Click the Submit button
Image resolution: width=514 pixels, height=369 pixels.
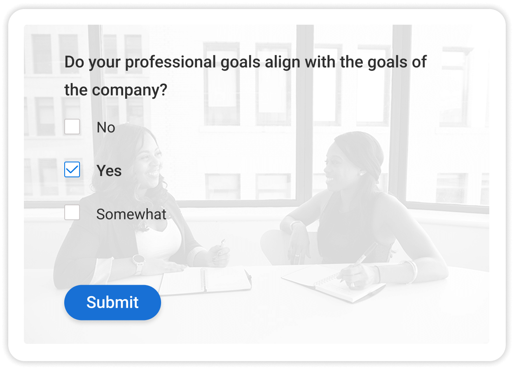[x=112, y=302]
